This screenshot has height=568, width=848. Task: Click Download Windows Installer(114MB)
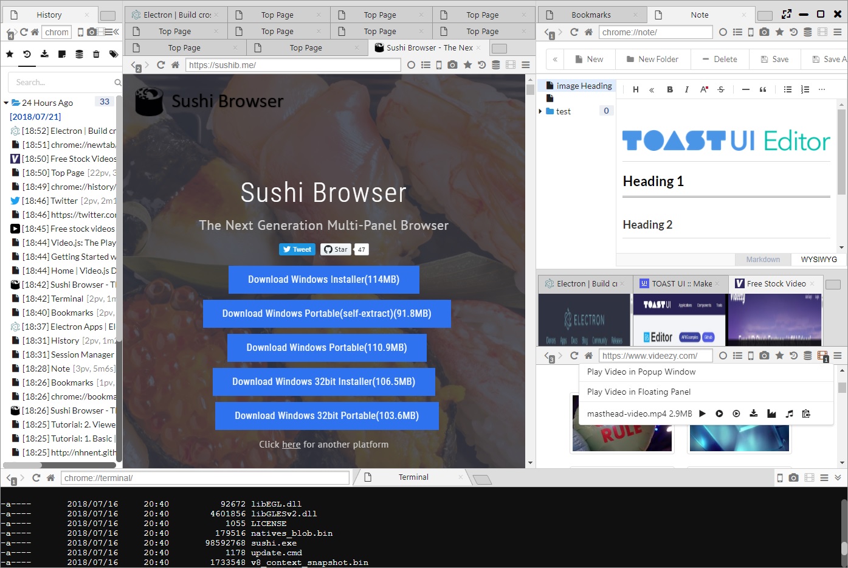click(x=323, y=279)
